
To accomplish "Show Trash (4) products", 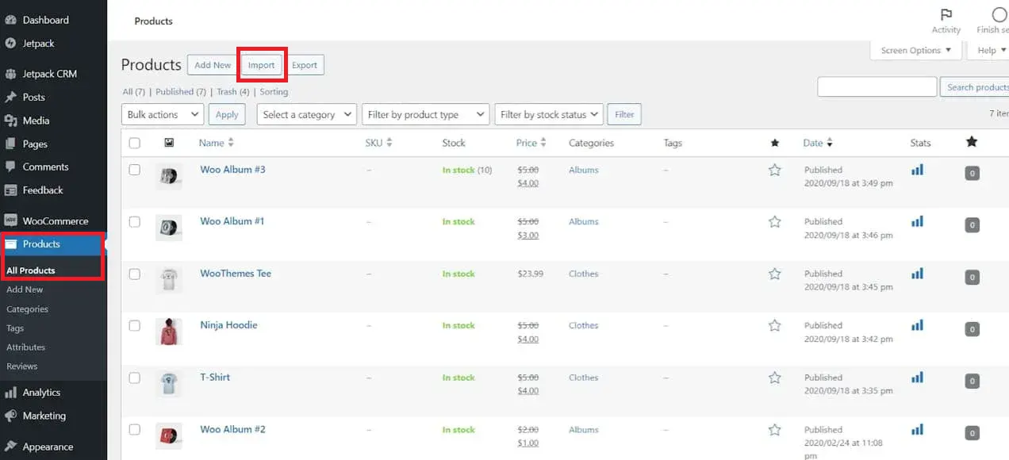I will (x=232, y=92).
